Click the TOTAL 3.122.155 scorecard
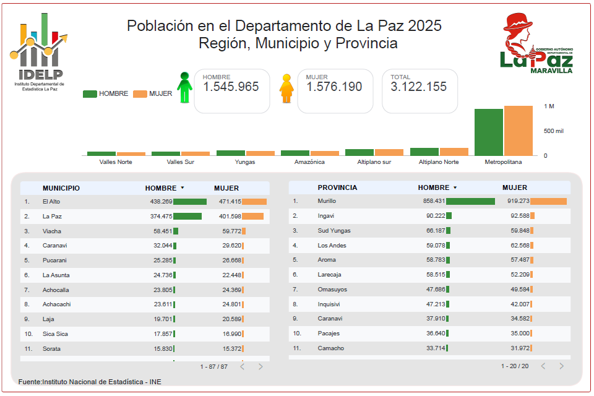This screenshot has width=594, height=396. pyautogui.click(x=420, y=91)
